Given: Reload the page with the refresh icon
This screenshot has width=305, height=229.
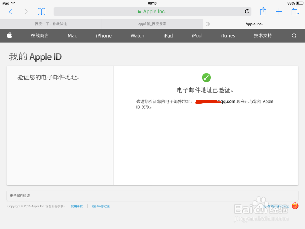Looking at the screenshot, I should coord(247,12).
